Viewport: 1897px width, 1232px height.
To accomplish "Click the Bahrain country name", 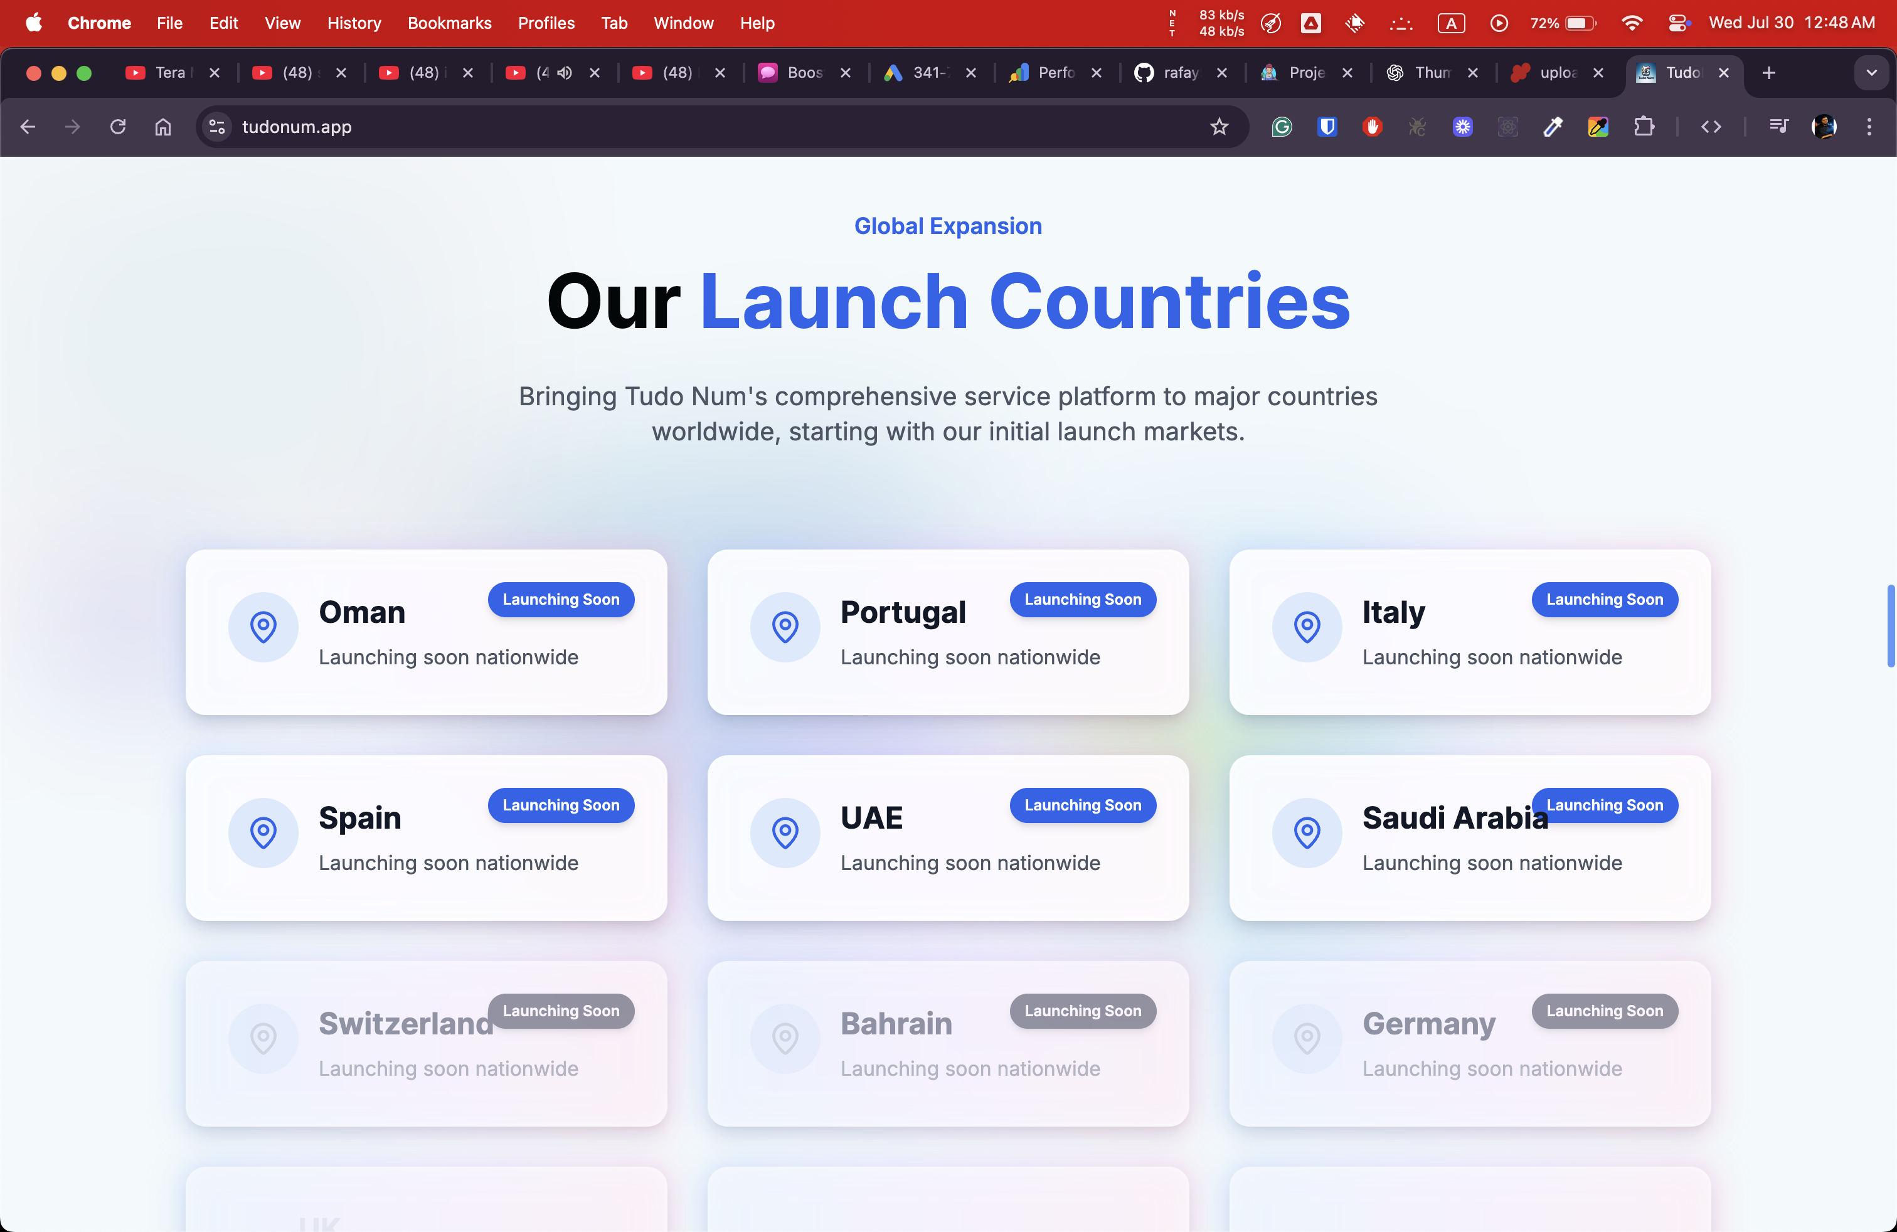I will 896,1023.
